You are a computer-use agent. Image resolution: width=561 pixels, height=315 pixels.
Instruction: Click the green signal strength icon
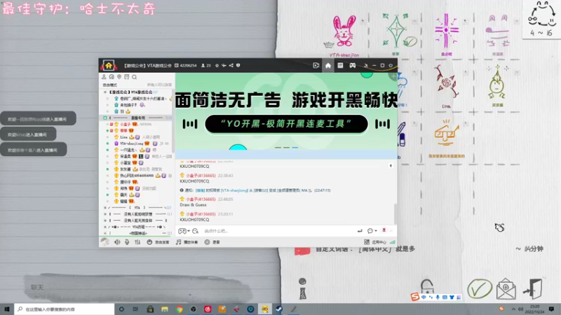tap(393, 241)
